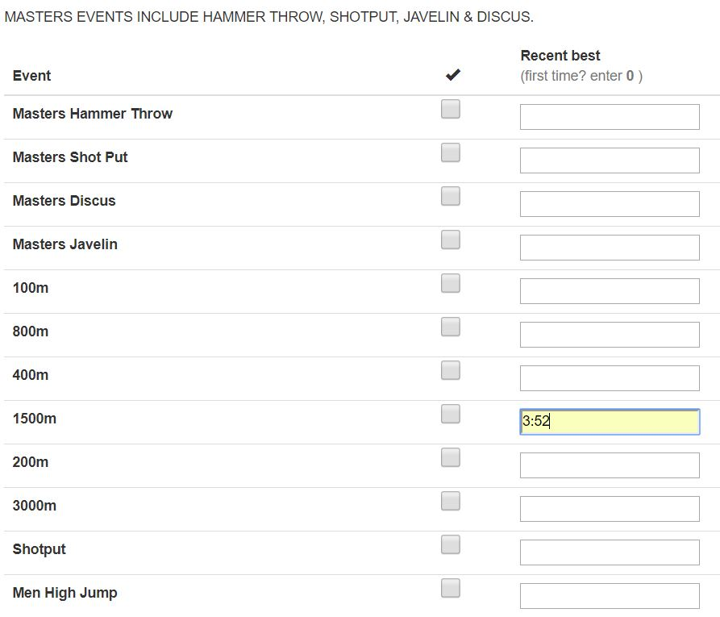Check the 100m event box
720x617 pixels.
point(451,283)
